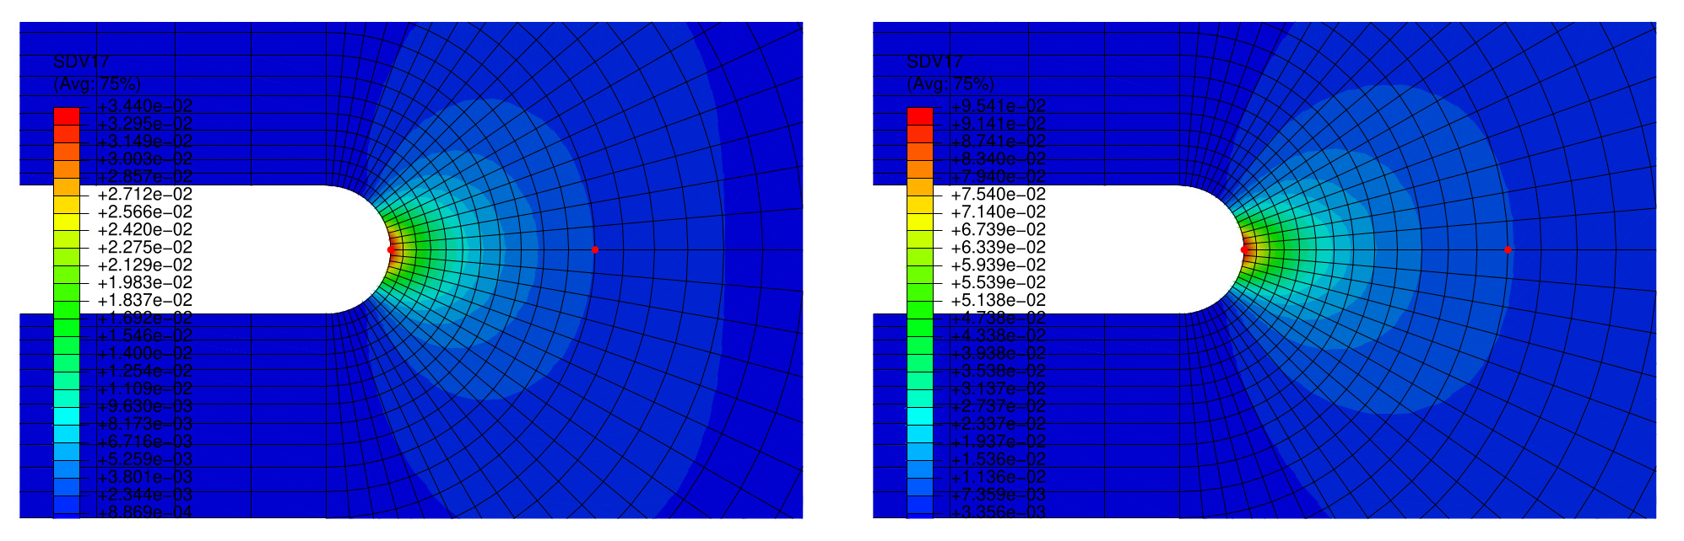Click the (Avg: 75%) label in left legend
Screen dimensions: 1684x541
tap(97, 84)
